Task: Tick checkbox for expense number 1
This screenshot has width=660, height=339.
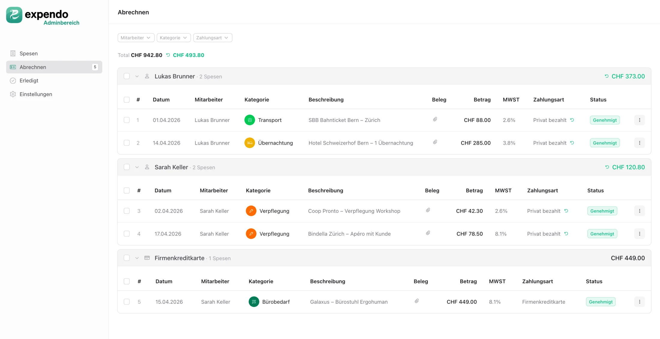Action: pos(127,120)
